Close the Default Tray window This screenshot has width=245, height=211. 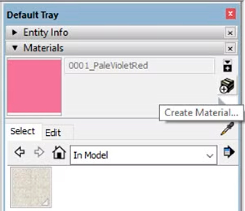pyautogui.click(x=230, y=14)
